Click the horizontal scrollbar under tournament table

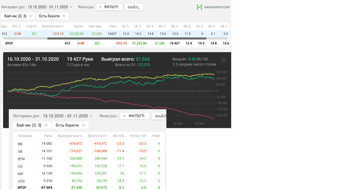pos(127,38)
